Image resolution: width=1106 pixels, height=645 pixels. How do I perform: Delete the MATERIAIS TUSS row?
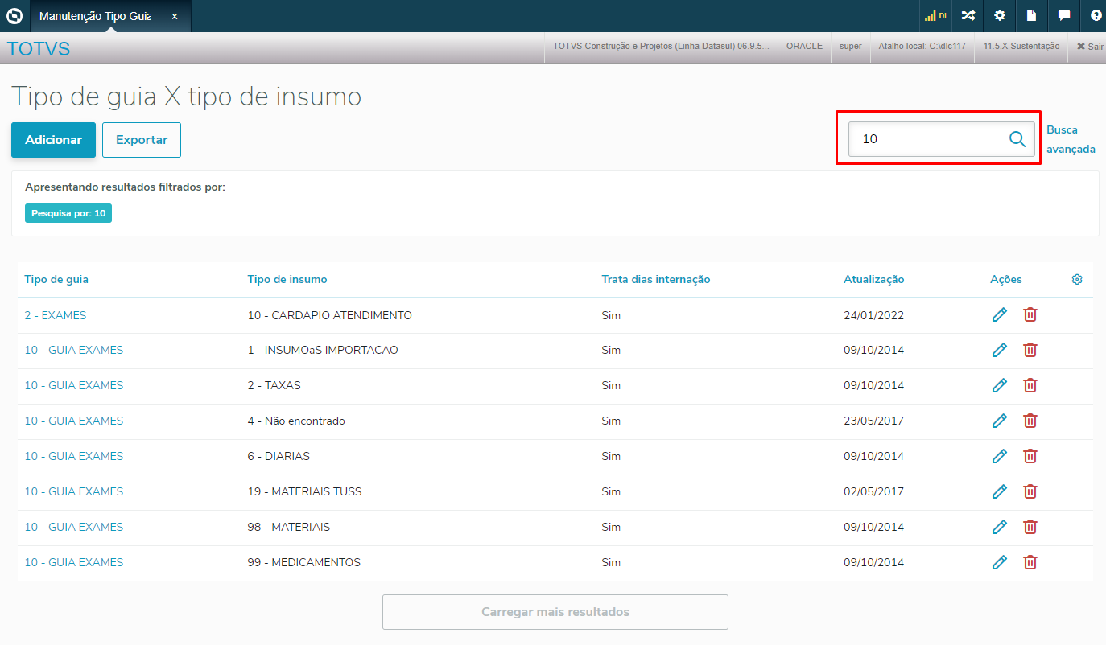coord(1030,491)
